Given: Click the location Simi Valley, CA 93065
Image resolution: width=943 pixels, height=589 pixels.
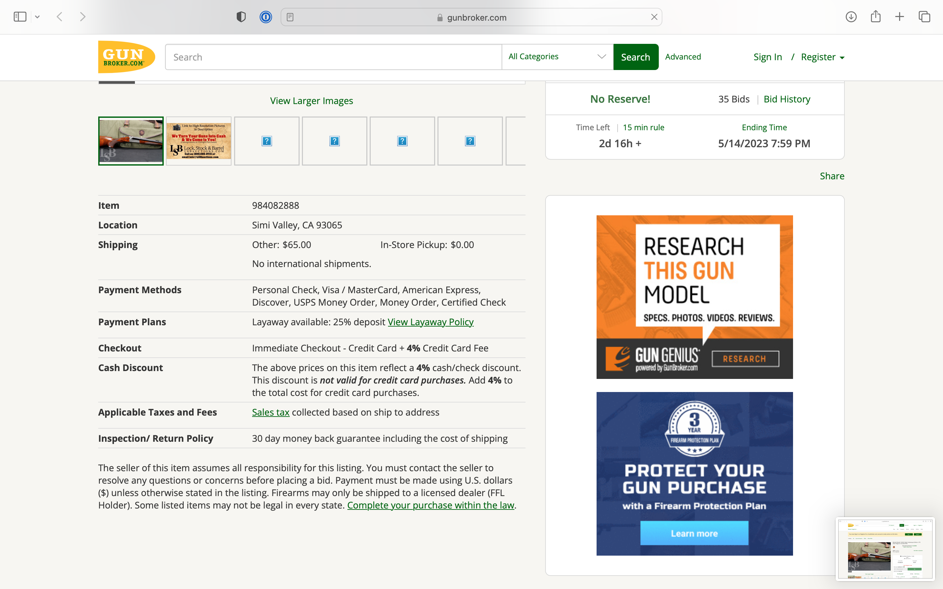Looking at the screenshot, I should click(x=297, y=225).
